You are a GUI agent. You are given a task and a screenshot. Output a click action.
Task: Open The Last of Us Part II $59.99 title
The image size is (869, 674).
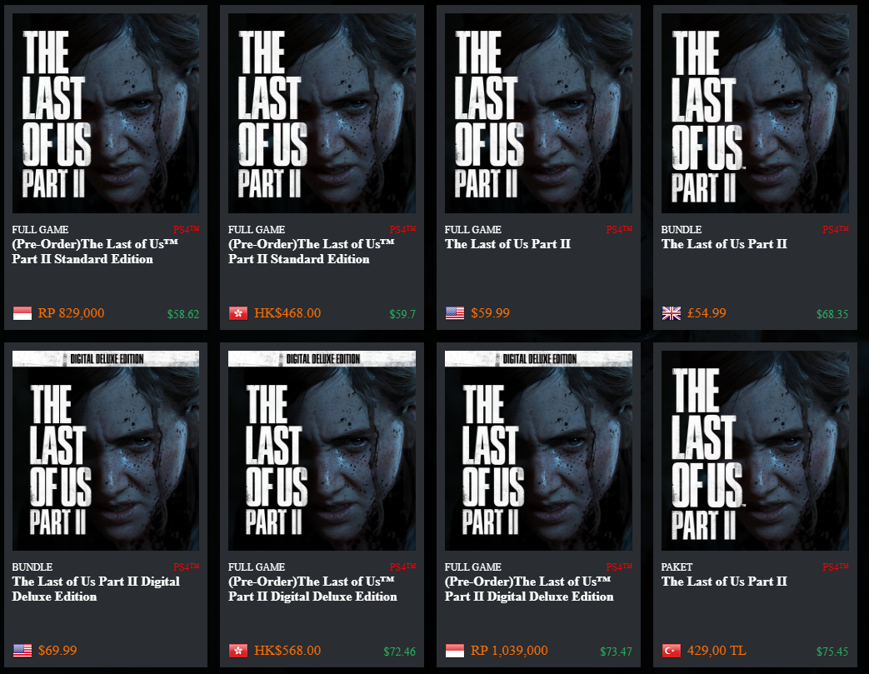point(507,244)
